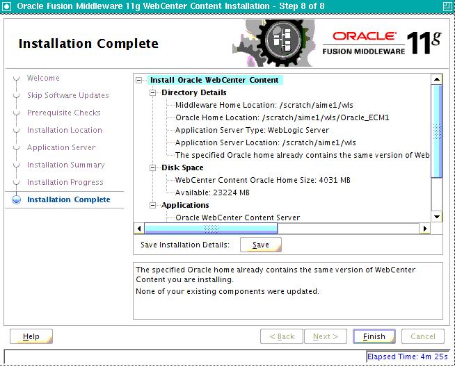
Task: Select the Skip Software Updates step
Action: click(x=68, y=95)
